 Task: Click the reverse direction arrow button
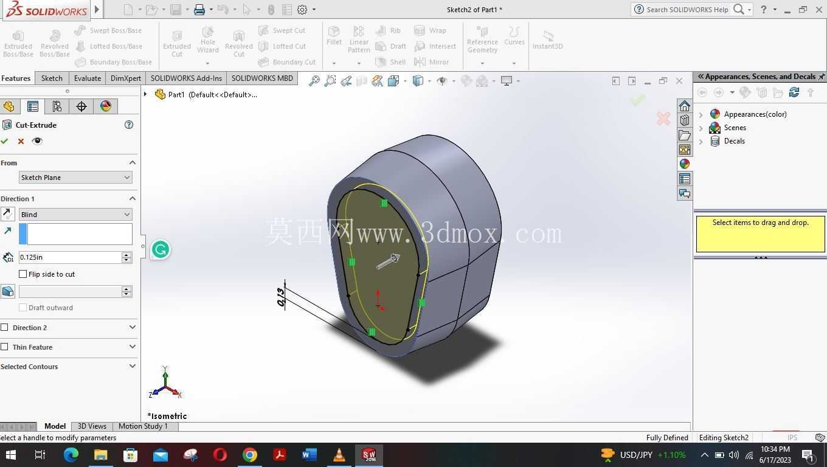[8, 214]
